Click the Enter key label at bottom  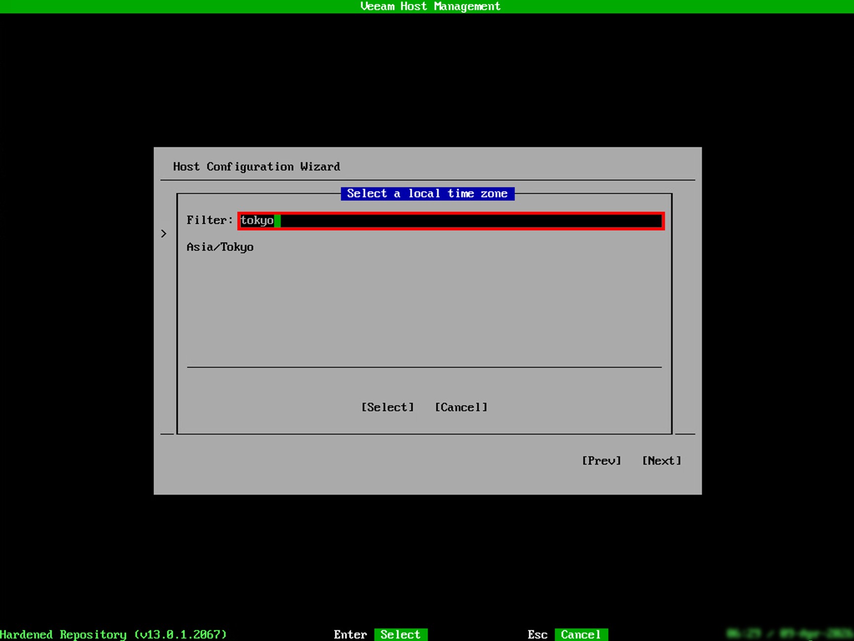click(350, 635)
